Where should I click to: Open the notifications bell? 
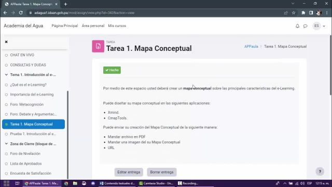point(297,26)
